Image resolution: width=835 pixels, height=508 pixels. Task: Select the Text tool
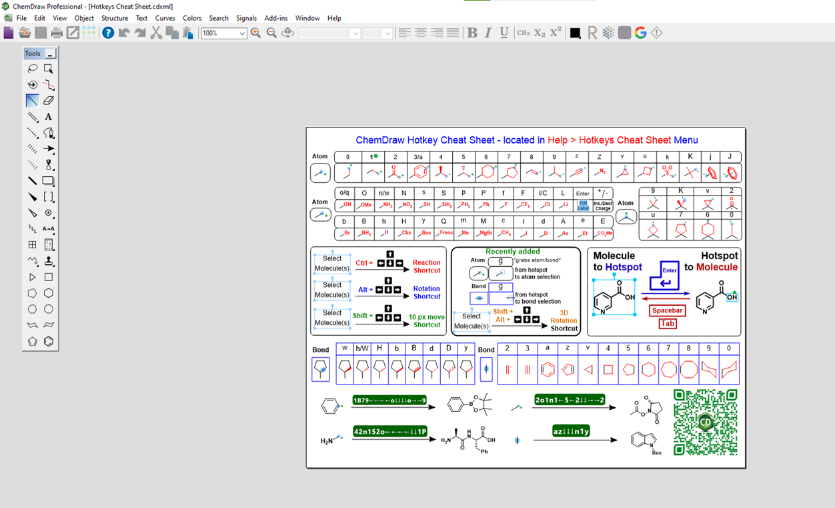pos(49,117)
